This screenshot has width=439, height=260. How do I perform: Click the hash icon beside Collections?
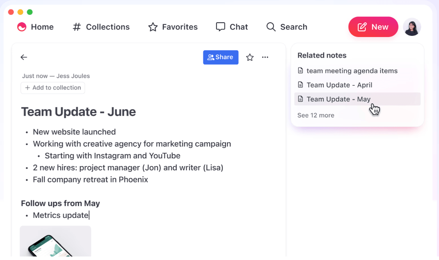click(x=77, y=27)
